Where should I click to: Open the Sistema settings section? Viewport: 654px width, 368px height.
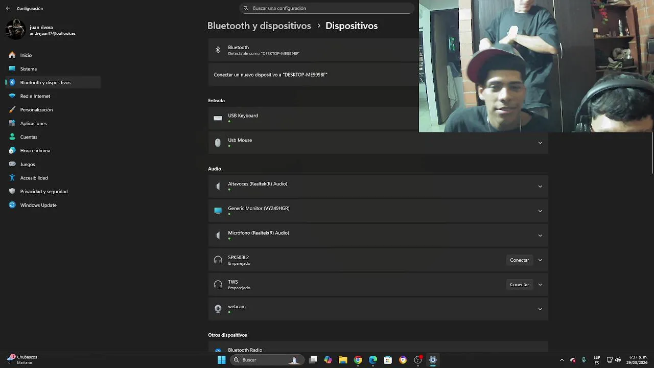[53, 68]
